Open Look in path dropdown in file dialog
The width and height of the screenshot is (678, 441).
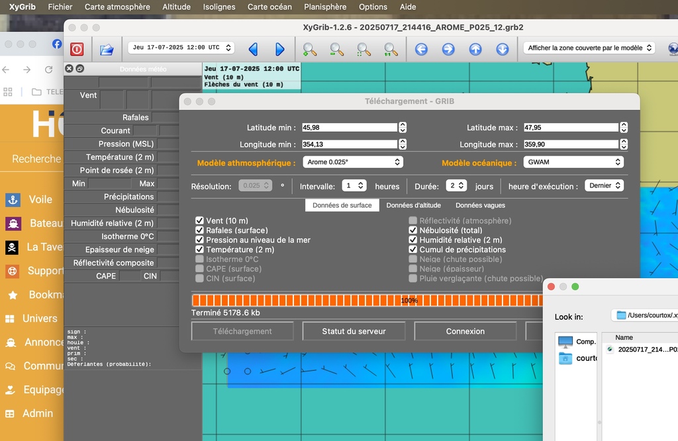click(x=644, y=315)
